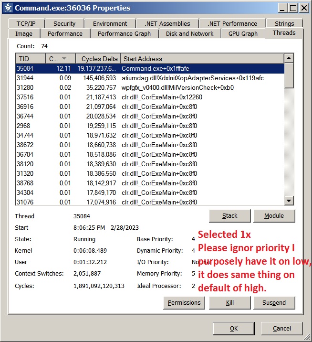Viewport: 312px width, 342px height.
Task: Click User time 0:01:32.212
Action: [x=90, y=262]
